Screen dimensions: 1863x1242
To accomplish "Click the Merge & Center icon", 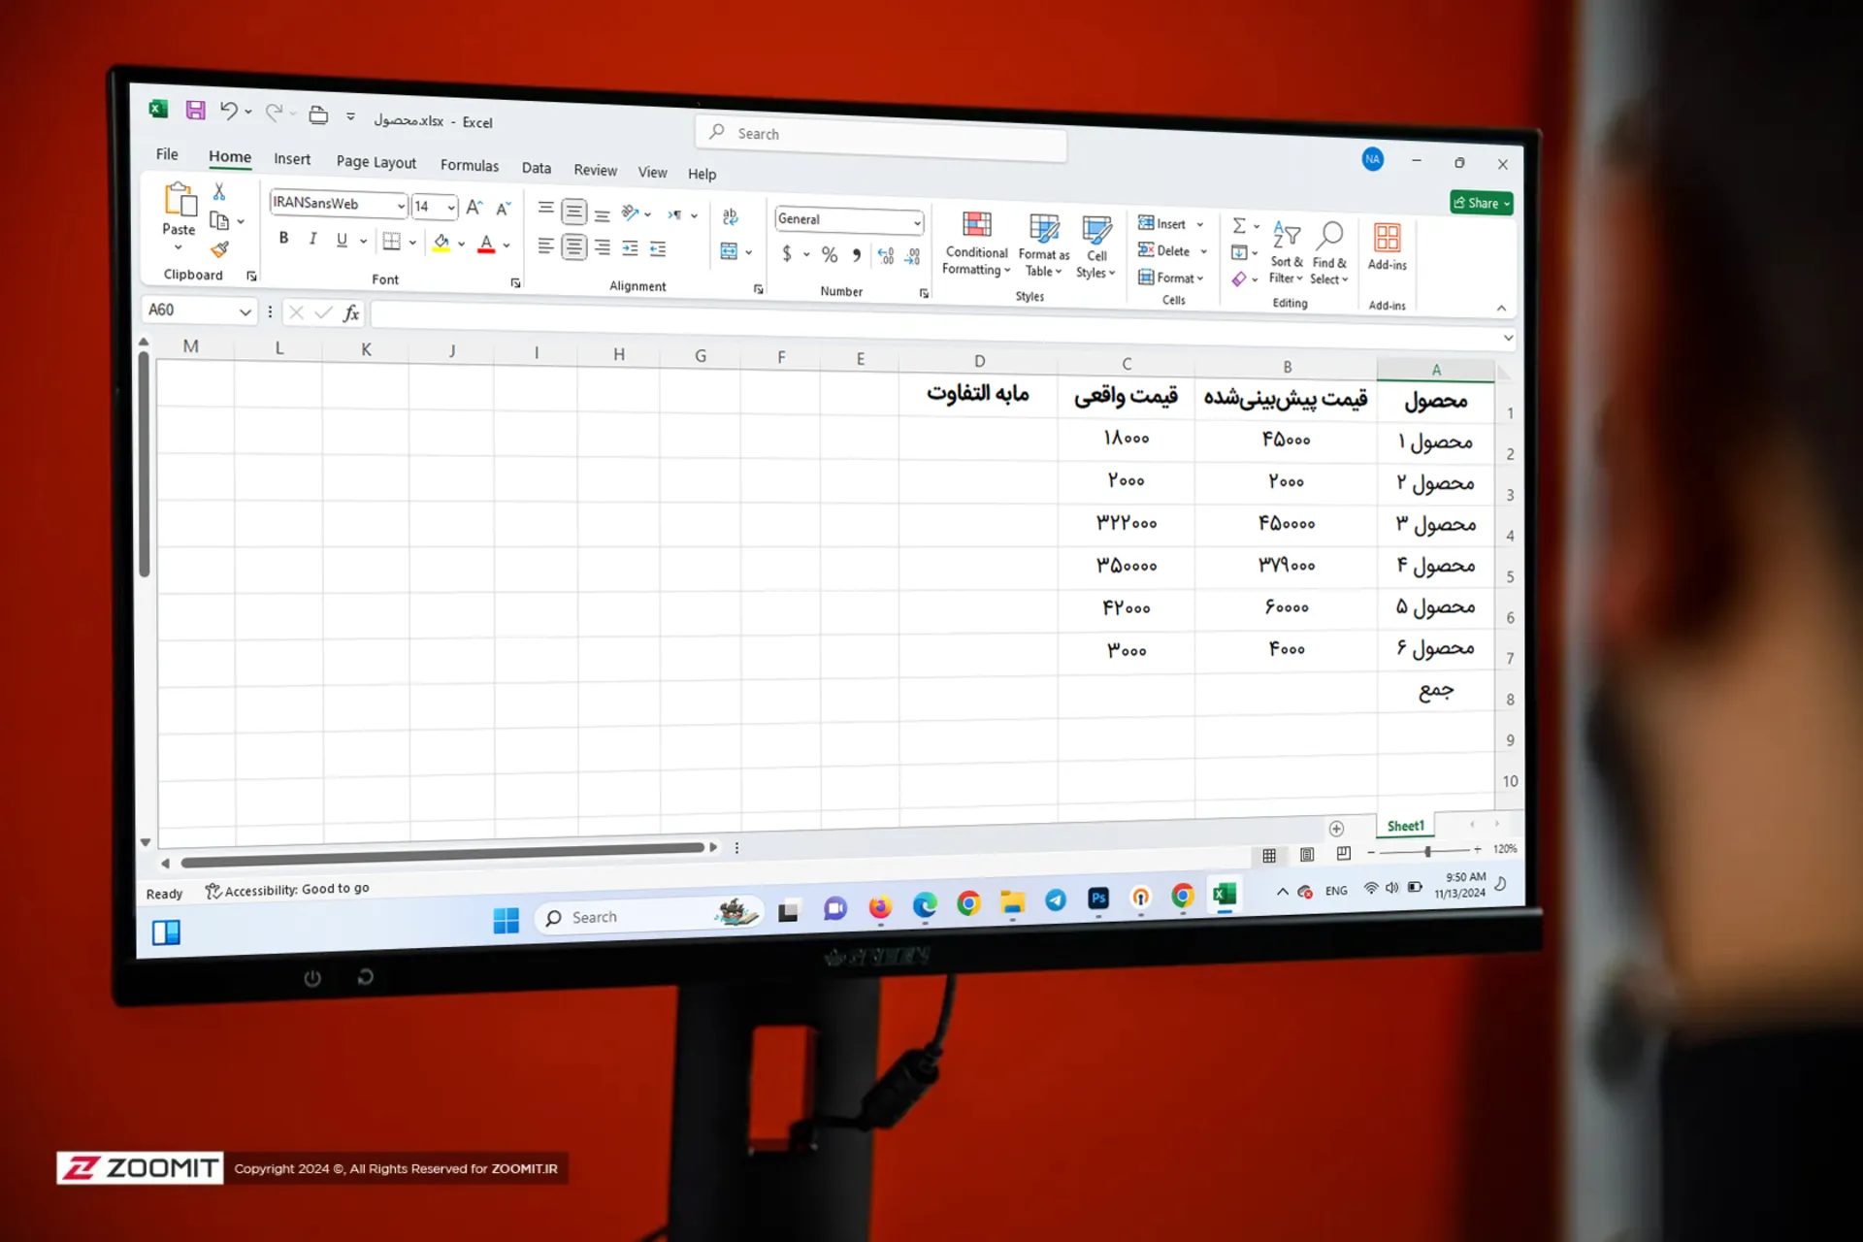I will (x=730, y=251).
